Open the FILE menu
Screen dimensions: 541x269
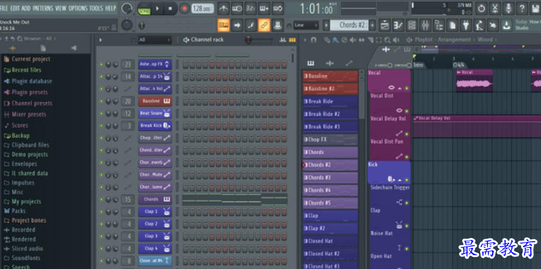pos(5,9)
